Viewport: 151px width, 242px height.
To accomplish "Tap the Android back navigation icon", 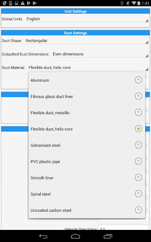I will coord(43,236).
